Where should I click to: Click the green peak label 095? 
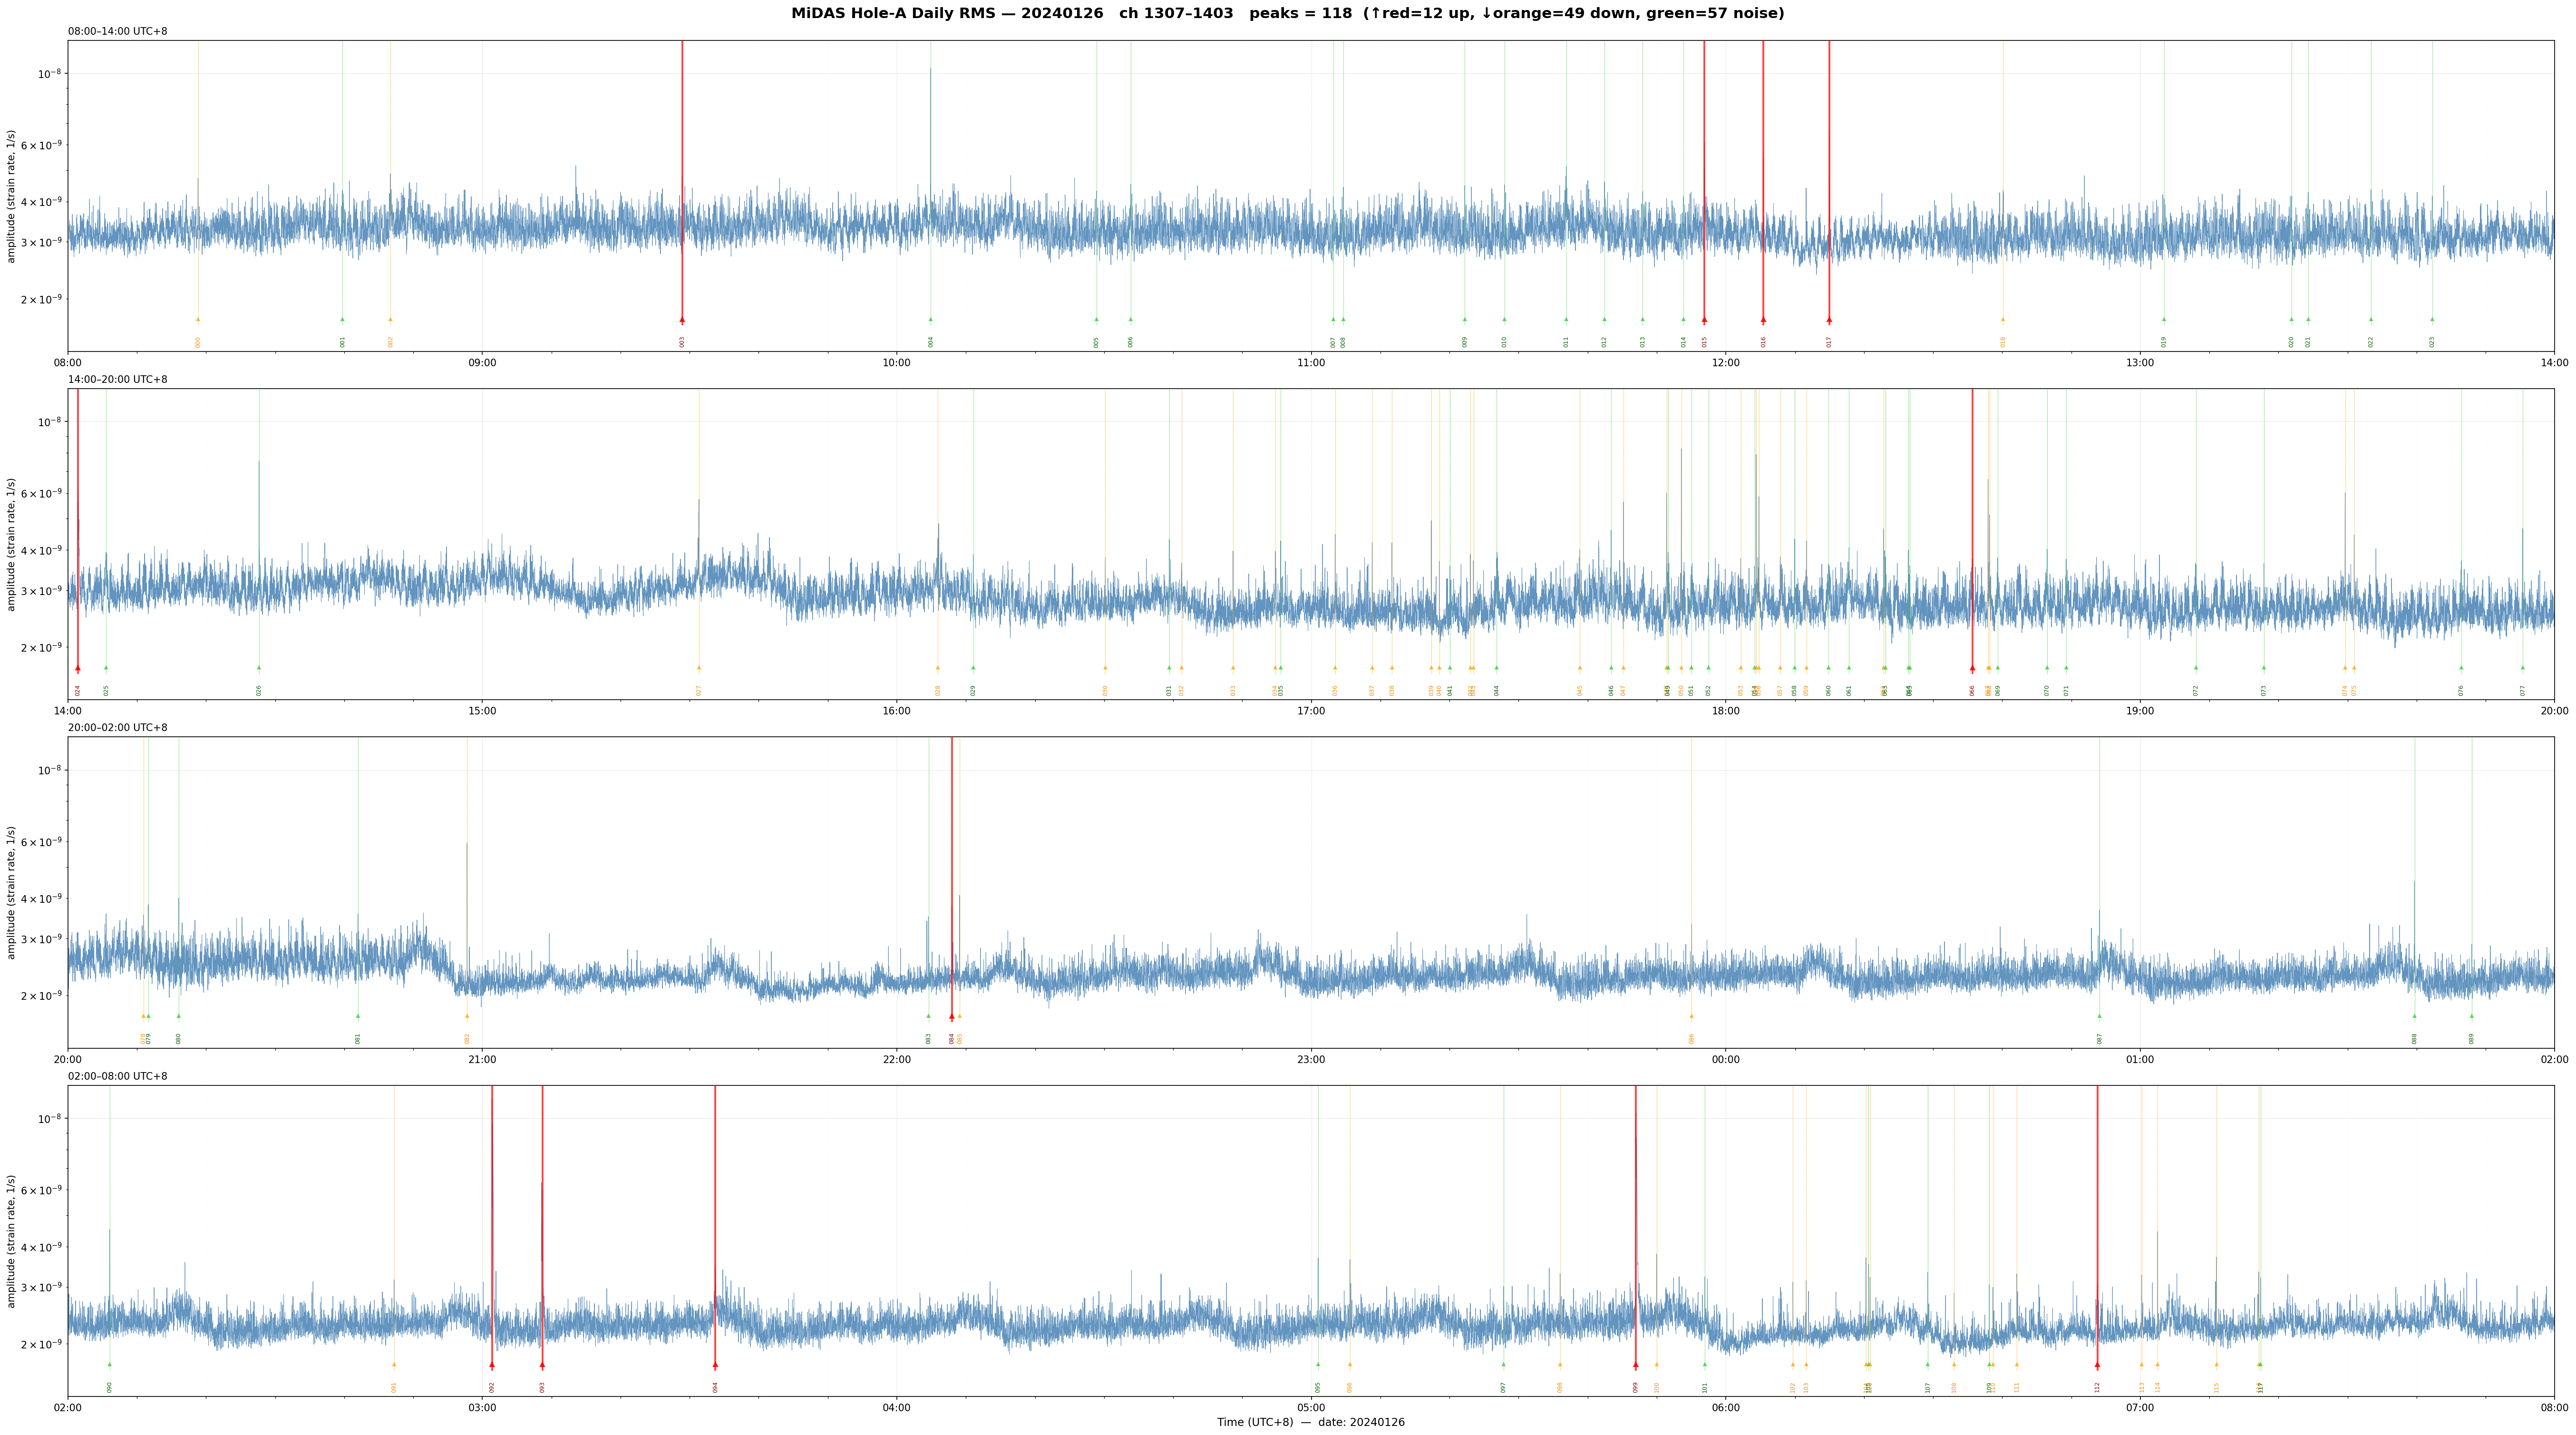[x=1318, y=1387]
